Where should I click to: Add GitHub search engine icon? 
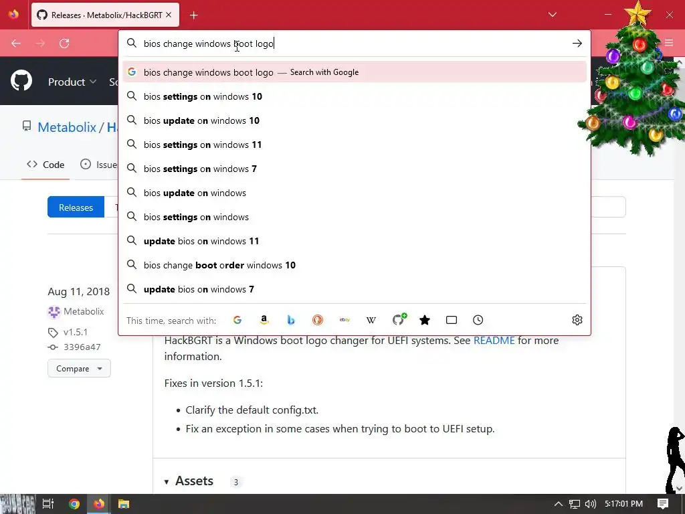[x=399, y=319]
